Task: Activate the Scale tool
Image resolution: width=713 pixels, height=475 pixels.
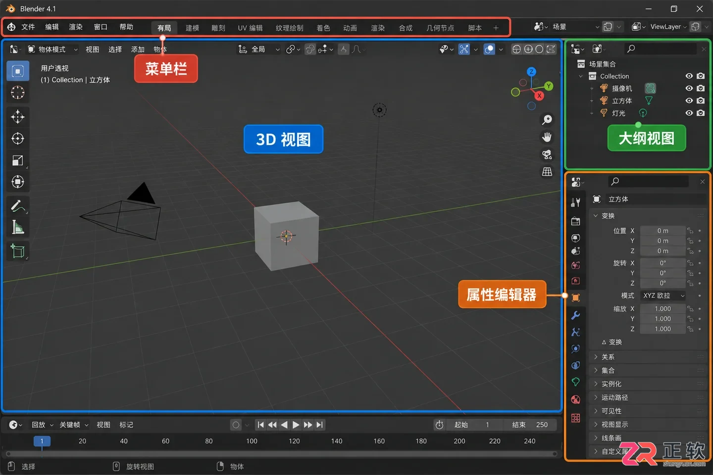Action: point(18,160)
